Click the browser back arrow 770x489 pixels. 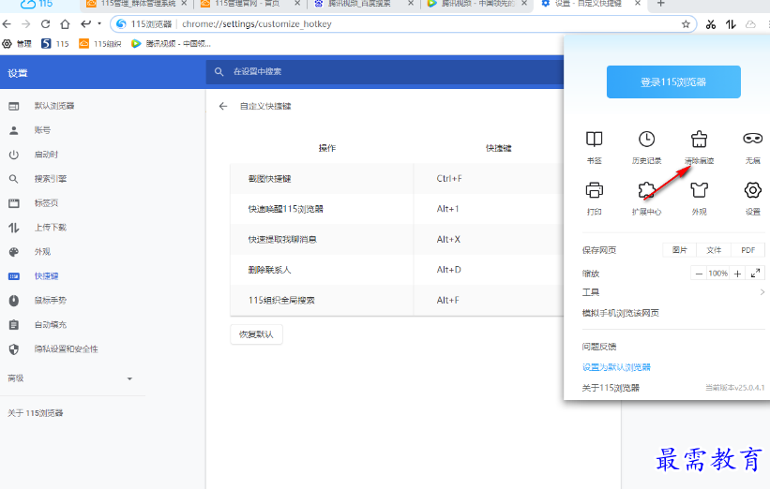(x=7, y=24)
